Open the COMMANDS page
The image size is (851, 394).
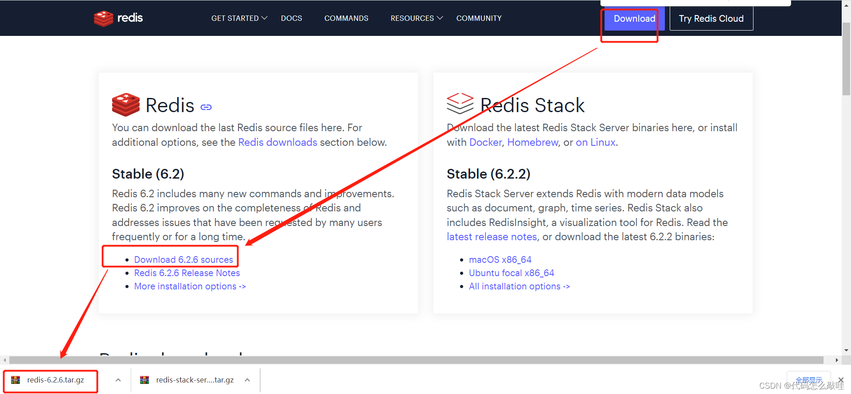346,18
